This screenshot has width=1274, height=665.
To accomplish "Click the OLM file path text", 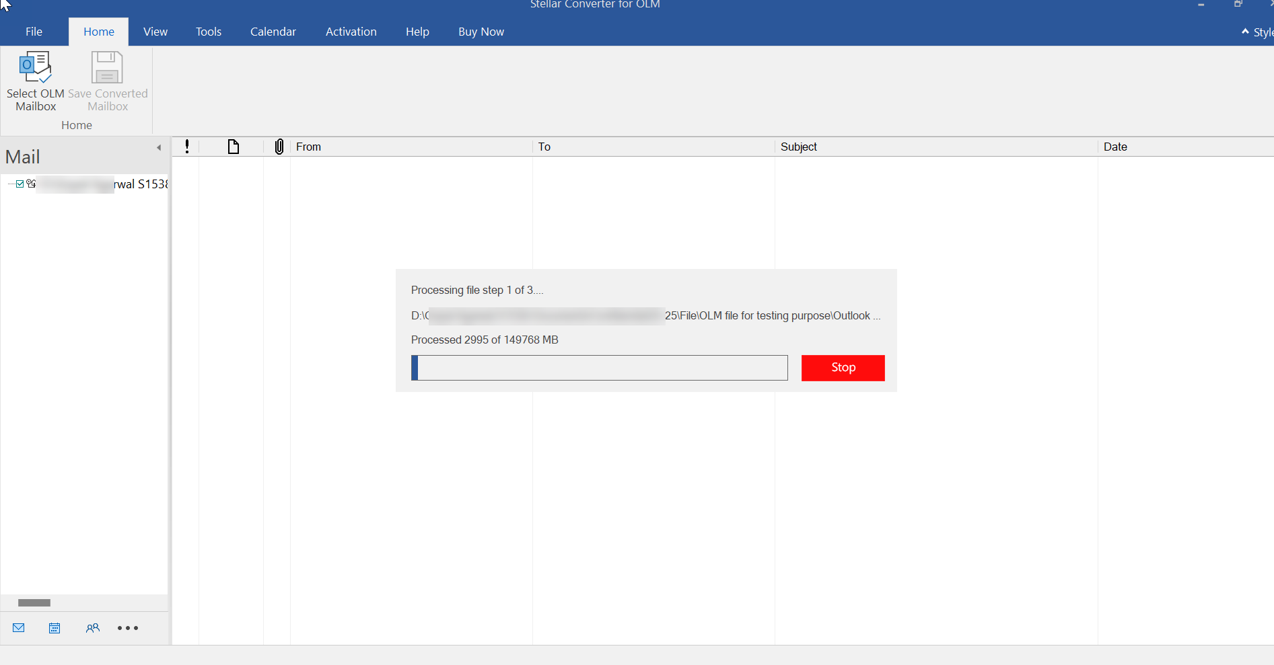I will coord(646,315).
